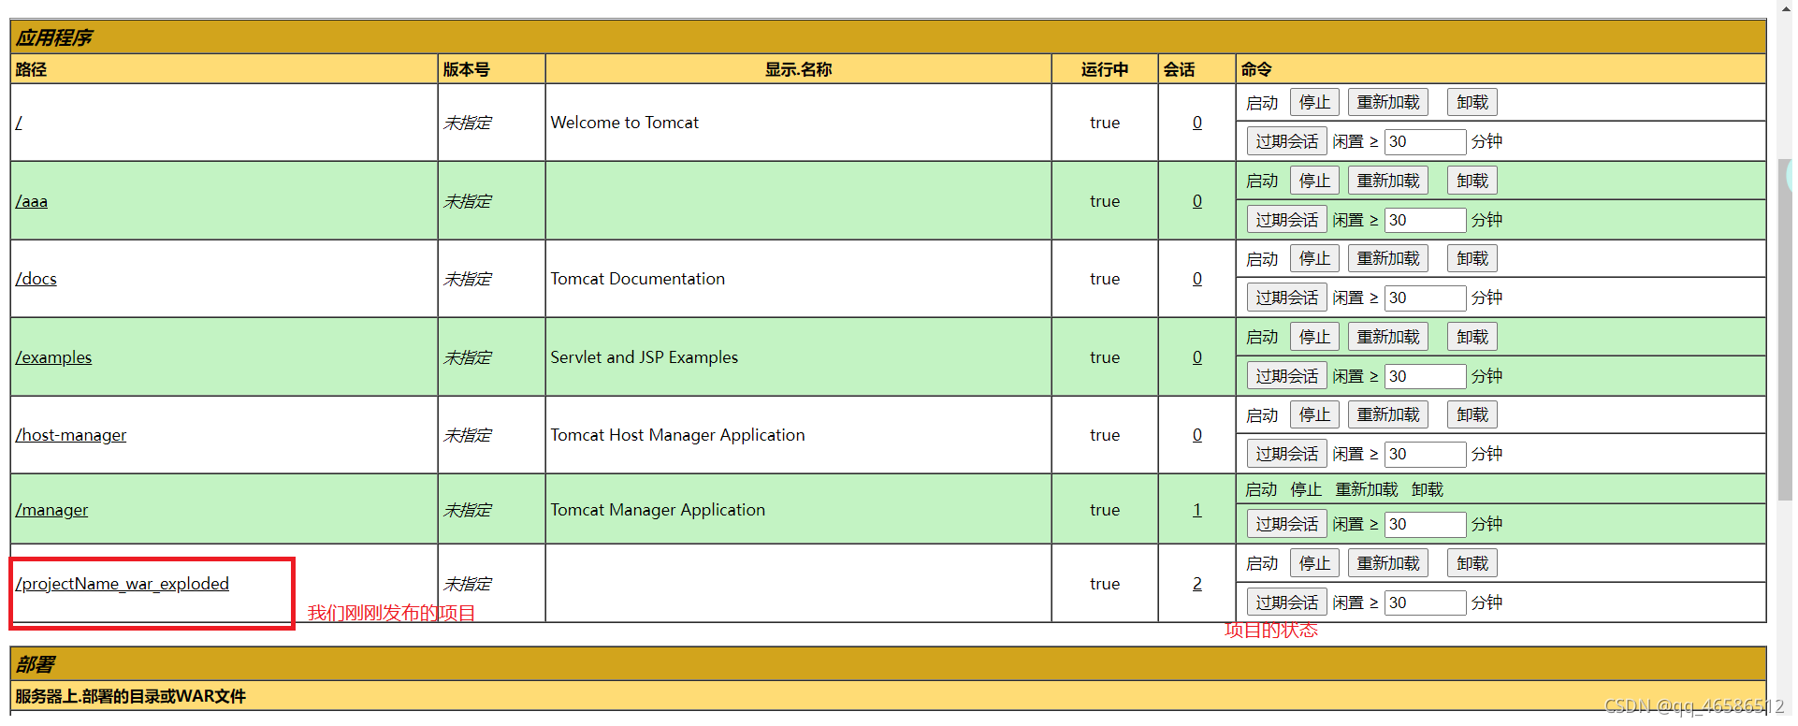This screenshot has width=1798, height=726.
Task: Select the 'Welcome to Tomcat' display name
Action: 625,123
